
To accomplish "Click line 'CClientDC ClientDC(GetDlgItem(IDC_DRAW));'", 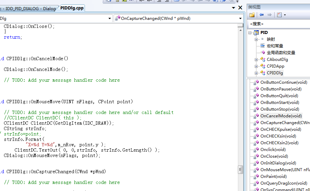I will click(x=59, y=123).
